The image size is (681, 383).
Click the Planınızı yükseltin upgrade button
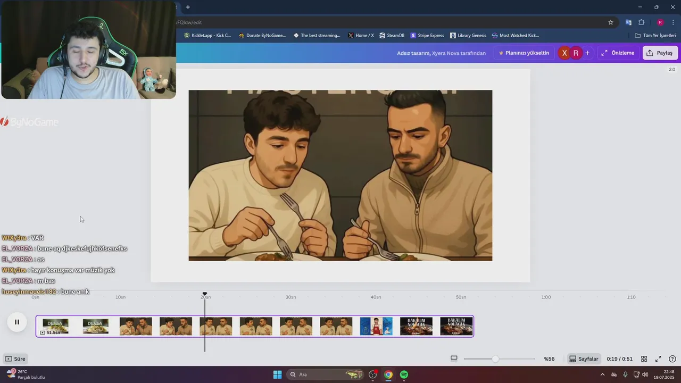click(524, 53)
